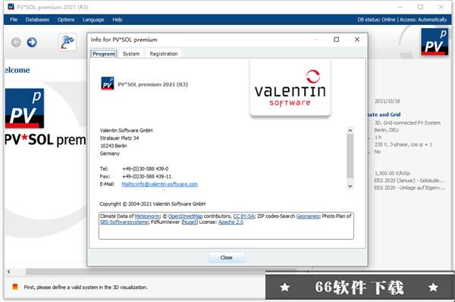Click the address box scroll-down arrow
This screenshot has width=455, height=302.
tap(350, 186)
